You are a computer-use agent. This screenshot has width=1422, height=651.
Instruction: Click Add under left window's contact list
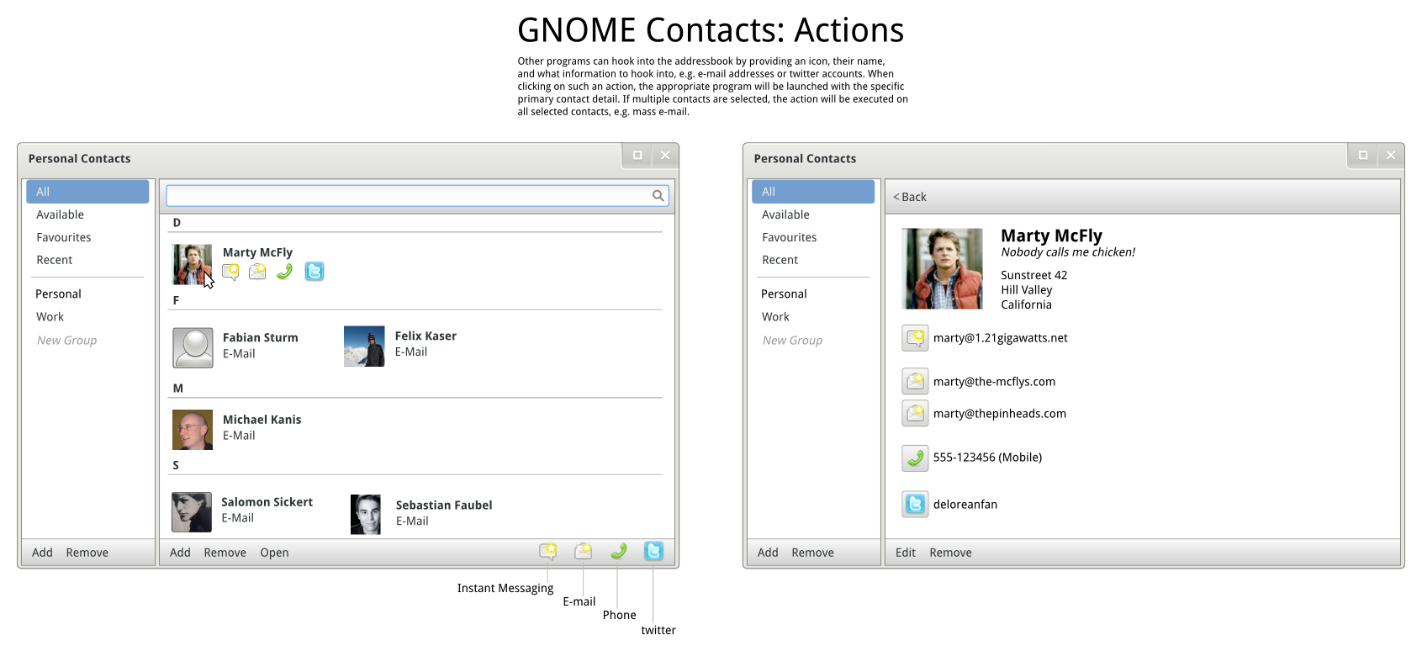pyautogui.click(x=180, y=553)
